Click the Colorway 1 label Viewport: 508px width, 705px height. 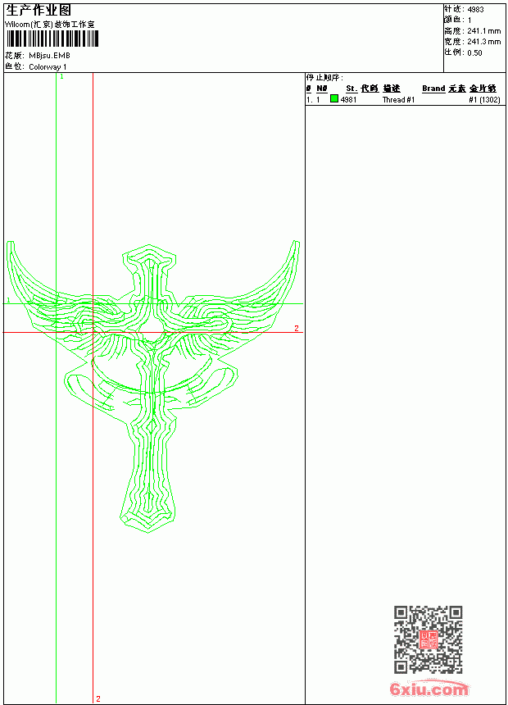[48, 67]
